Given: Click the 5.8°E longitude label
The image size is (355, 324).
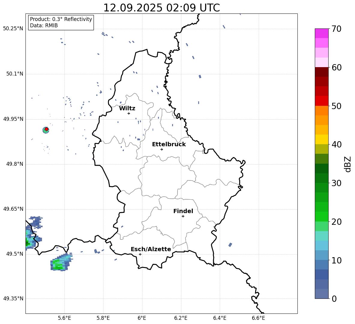Looking at the screenshot, I should [x=103, y=318].
